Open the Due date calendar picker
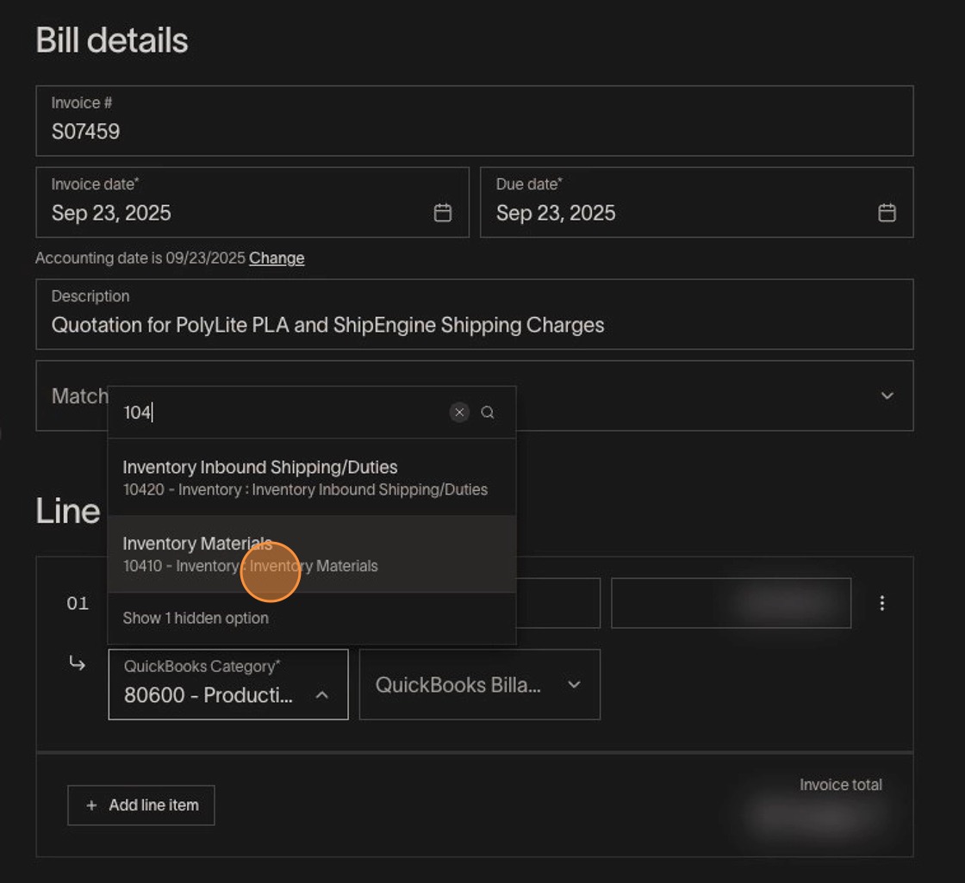Viewport: 965px width, 883px height. click(x=886, y=213)
